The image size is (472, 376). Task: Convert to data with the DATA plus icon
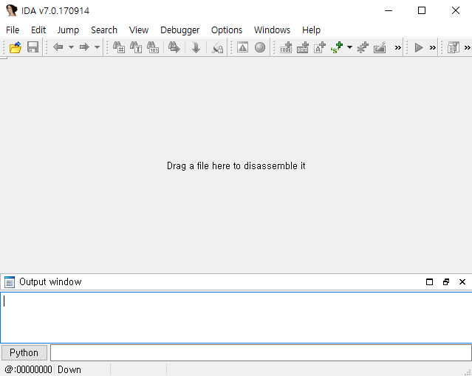click(x=303, y=47)
